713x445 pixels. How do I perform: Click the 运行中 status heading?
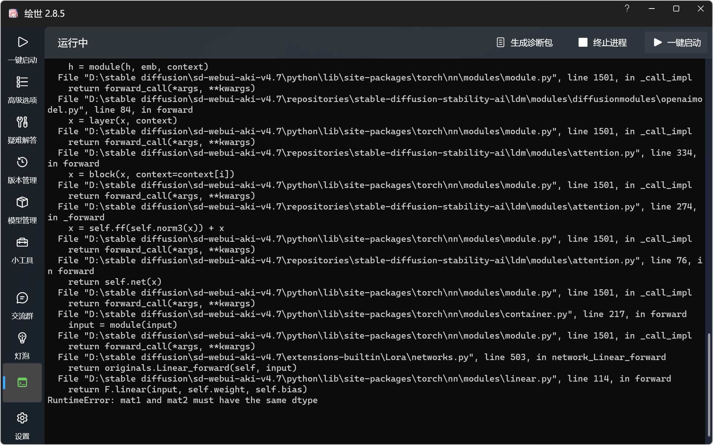pyautogui.click(x=73, y=43)
